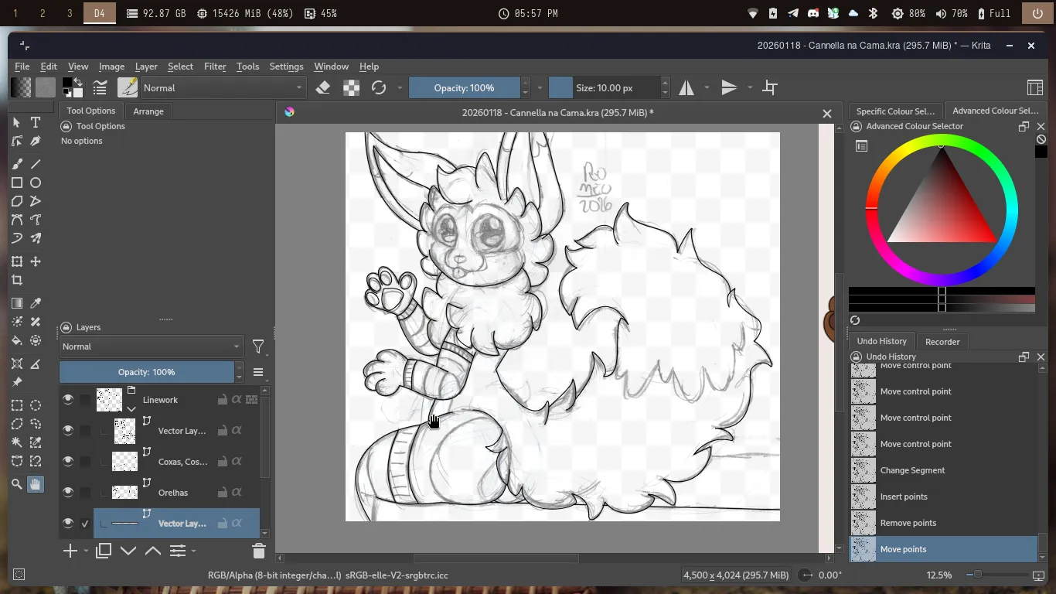Image resolution: width=1056 pixels, height=594 pixels.
Task: Toggle visibility of the Orelhas layer
Action: (x=68, y=493)
